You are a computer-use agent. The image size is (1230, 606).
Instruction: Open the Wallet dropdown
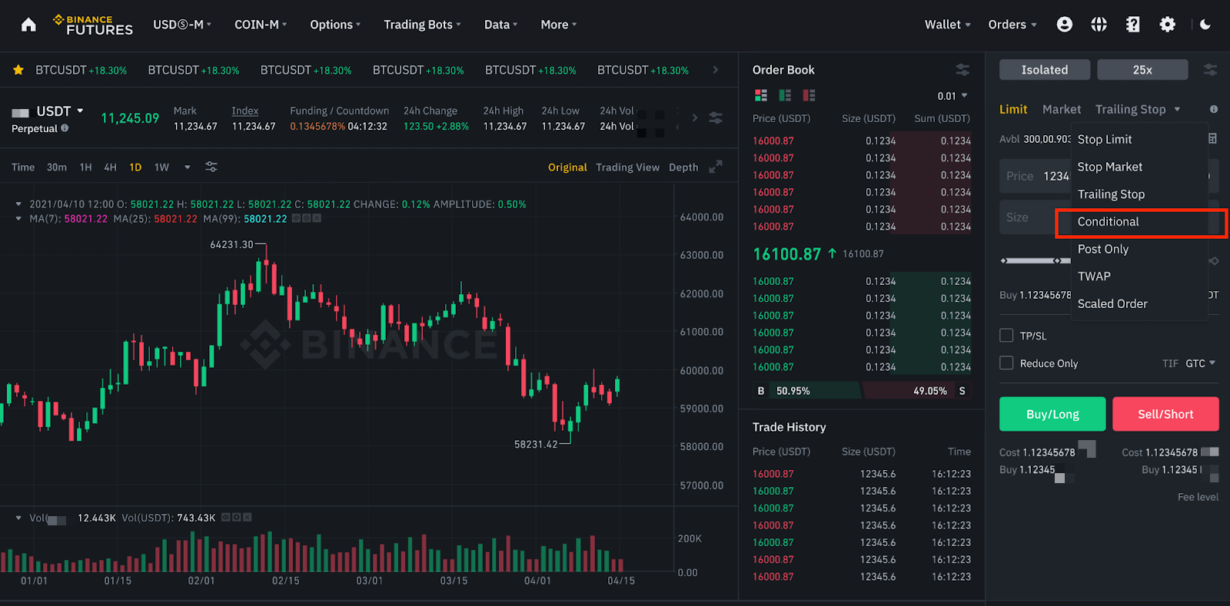(948, 25)
